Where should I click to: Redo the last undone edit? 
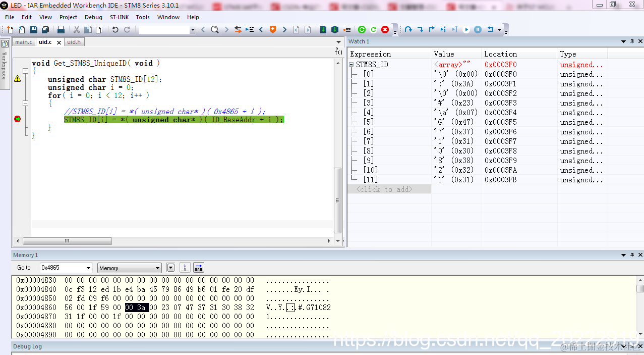pos(127,30)
